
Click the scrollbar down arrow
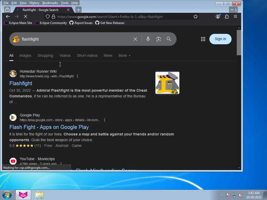[239, 168]
